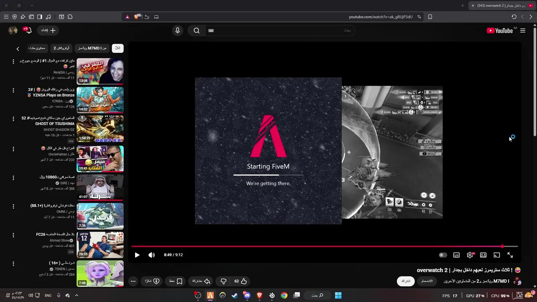Open the extensions puzzle icon
Image resolution: width=537 pixels, height=302 pixels.
click(x=70, y=17)
